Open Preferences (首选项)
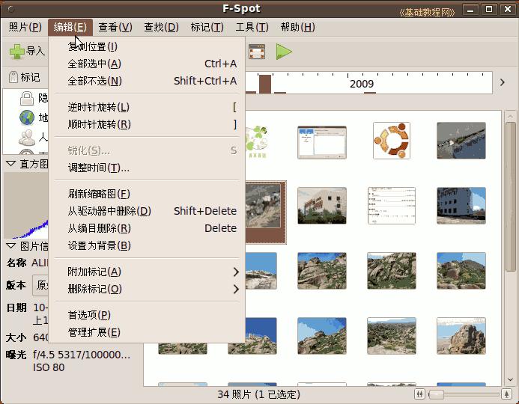 tap(147, 315)
